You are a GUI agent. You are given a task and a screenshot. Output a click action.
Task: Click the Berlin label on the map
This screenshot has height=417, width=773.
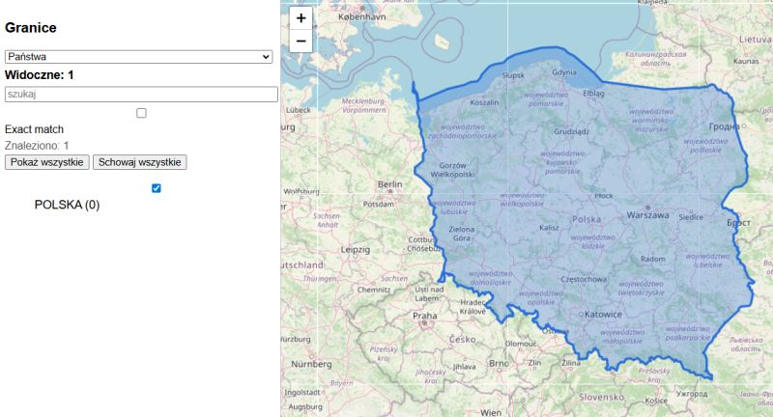click(390, 184)
